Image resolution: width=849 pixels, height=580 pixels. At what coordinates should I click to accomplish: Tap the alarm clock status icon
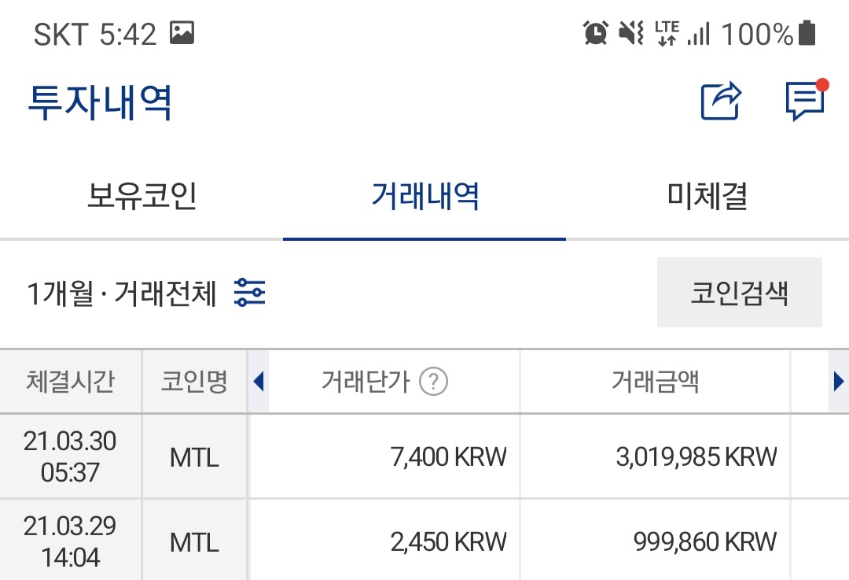[595, 33]
